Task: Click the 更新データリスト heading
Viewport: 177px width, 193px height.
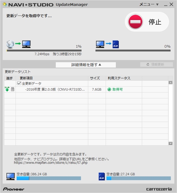Action: 18,72
